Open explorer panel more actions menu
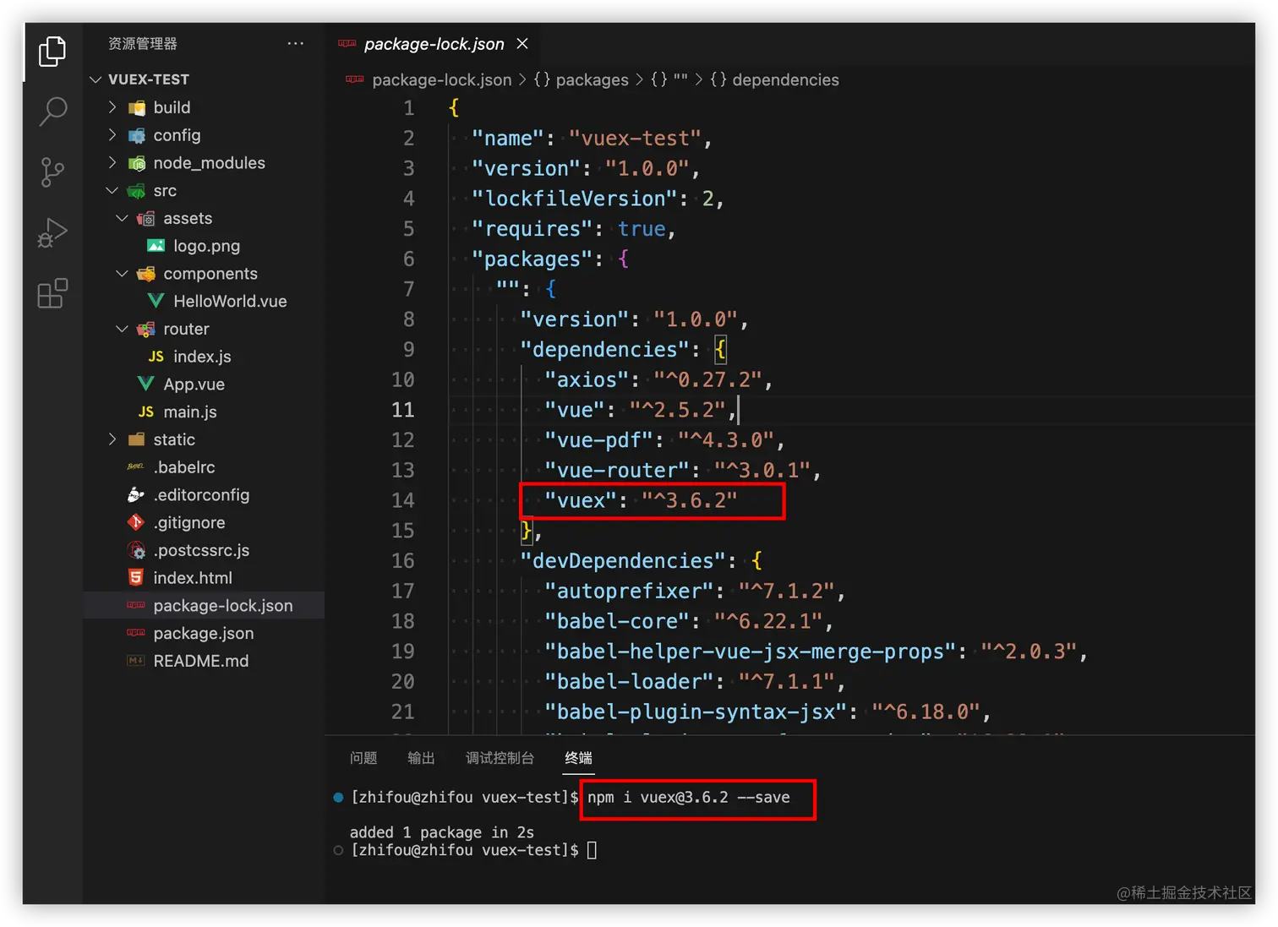This screenshot has width=1278, height=927. (x=295, y=43)
